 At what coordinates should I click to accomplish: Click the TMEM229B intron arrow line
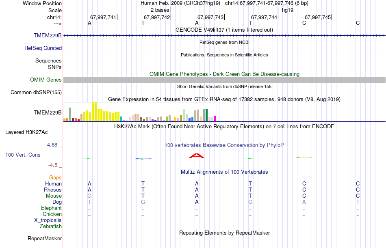224,35
